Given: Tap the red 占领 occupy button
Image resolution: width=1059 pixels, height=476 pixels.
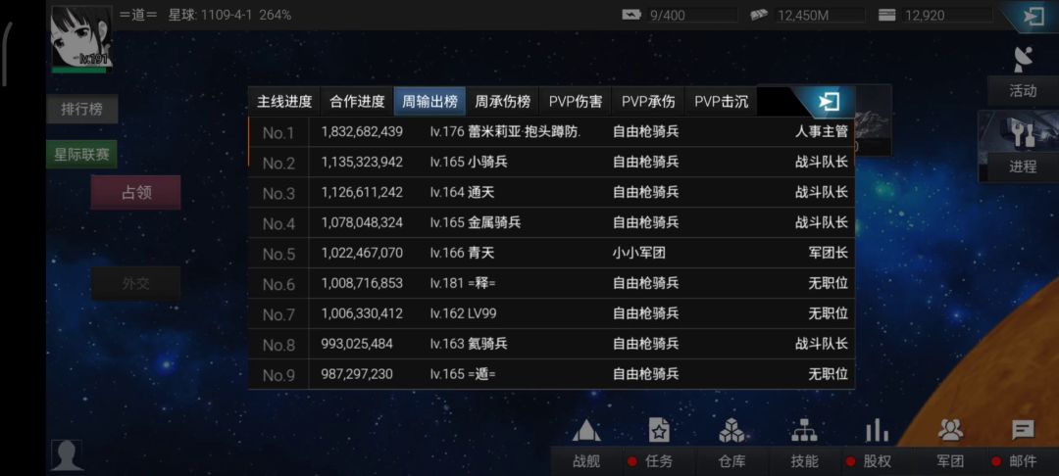Looking at the screenshot, I should coord(135,193).
